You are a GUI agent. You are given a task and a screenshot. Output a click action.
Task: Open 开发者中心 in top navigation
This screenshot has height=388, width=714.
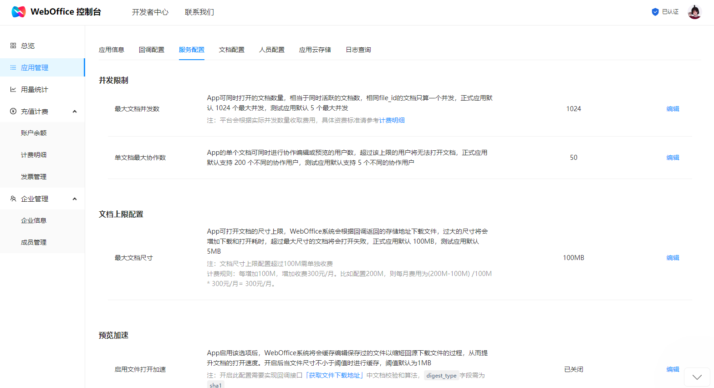point(150,12)
